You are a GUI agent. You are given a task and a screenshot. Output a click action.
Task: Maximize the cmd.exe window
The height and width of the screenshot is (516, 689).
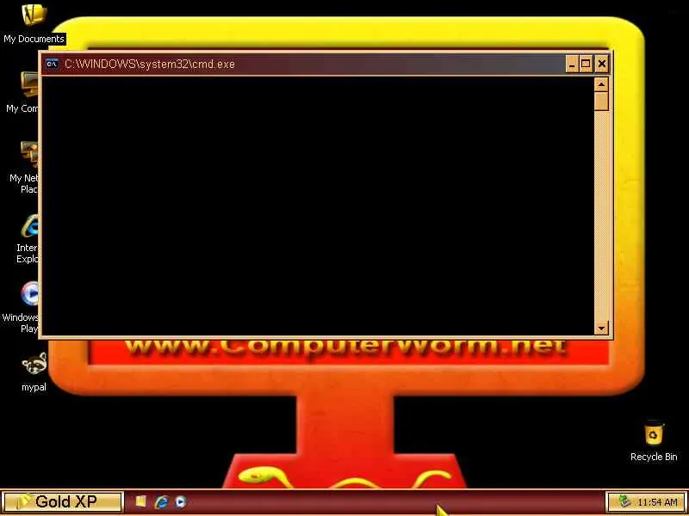coord(586,64)
